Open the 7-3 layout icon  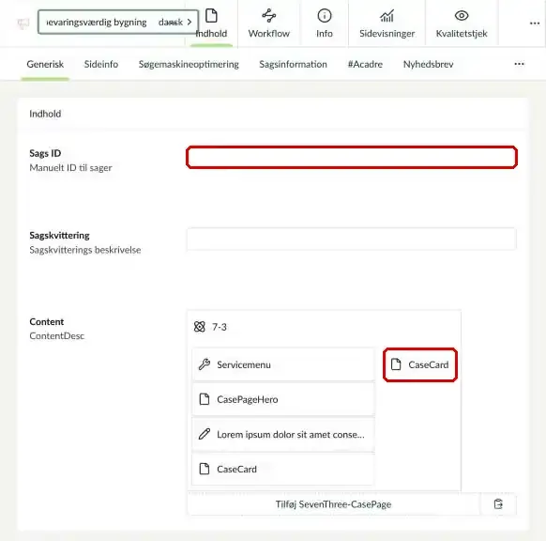[200, 327]
